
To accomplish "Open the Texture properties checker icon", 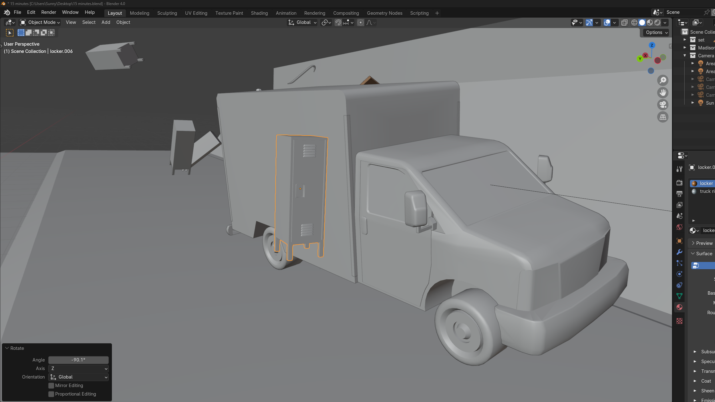I will coord(679,321).
